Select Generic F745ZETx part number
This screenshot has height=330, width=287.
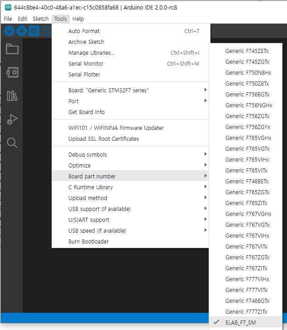coord(245,51)
